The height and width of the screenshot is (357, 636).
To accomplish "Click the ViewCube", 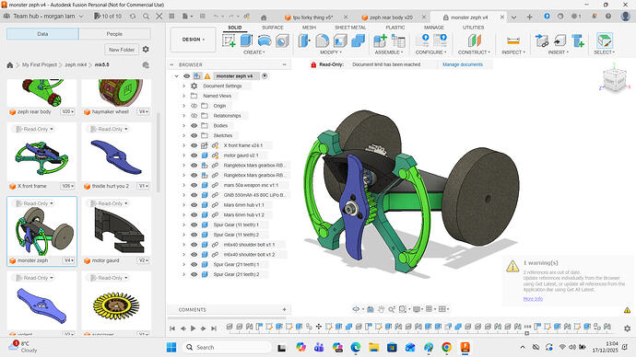I will [614, 81].
